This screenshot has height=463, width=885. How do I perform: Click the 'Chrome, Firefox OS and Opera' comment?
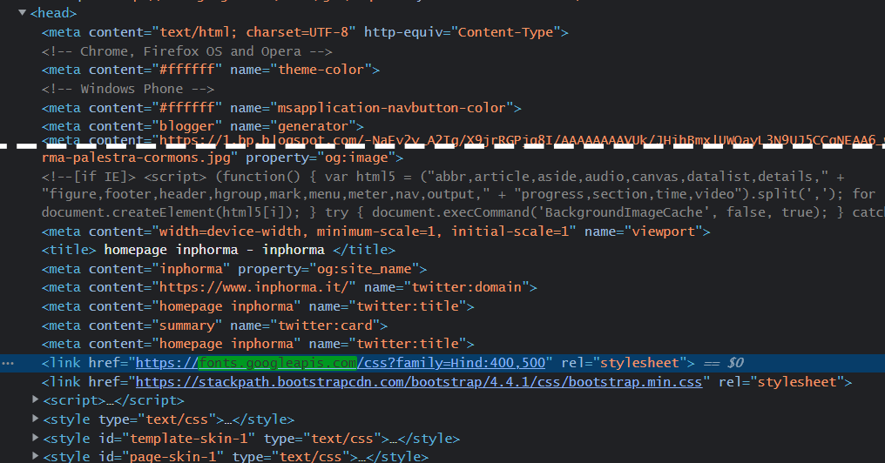(186, 51)
